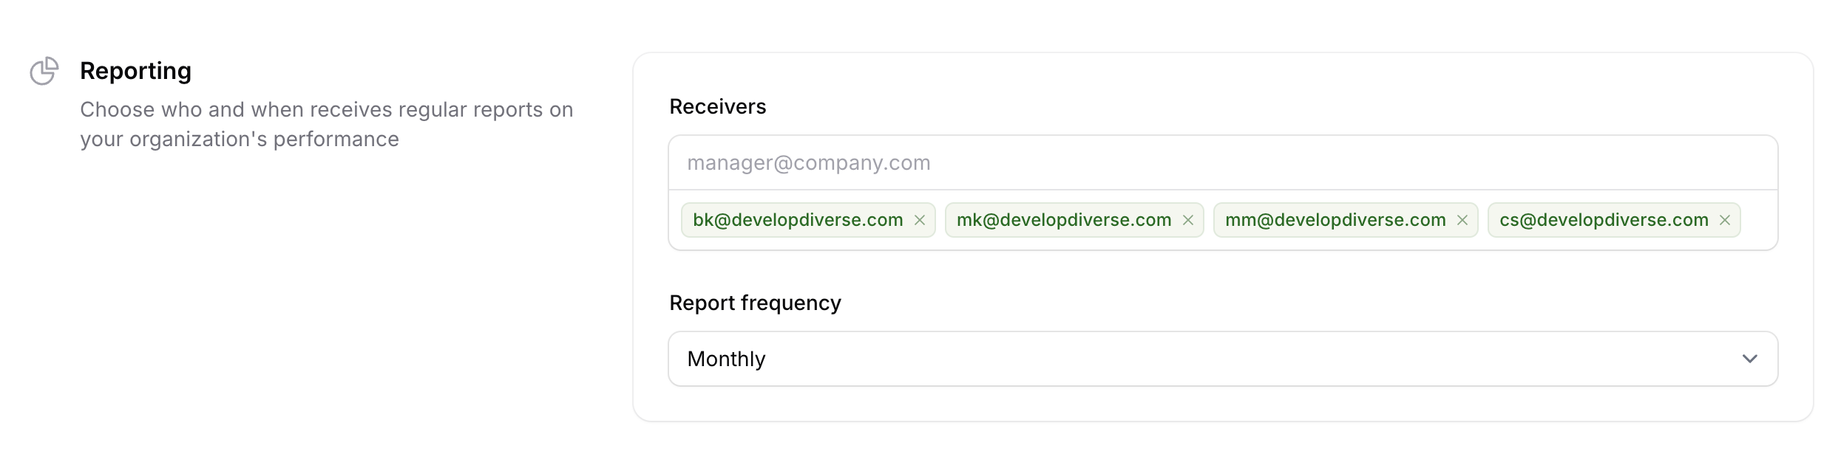Click the empty middle of the Monthly field
Screen dimensions: 1841x468
[1220, 359]
